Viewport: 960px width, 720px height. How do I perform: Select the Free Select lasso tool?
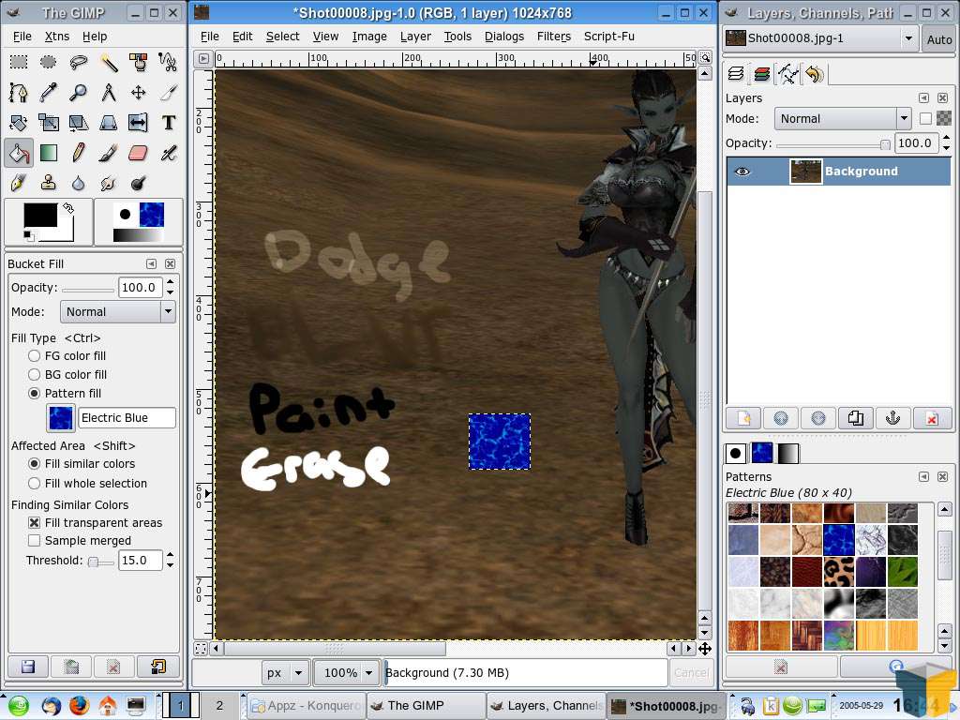pos(79,62)
